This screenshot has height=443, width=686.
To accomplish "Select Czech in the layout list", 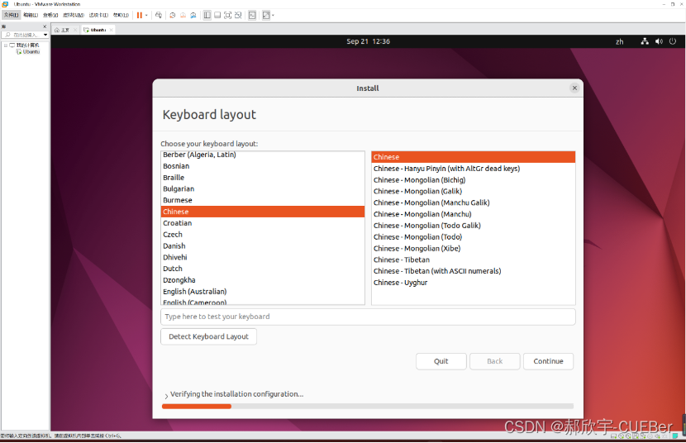I will tap(263, 235).
